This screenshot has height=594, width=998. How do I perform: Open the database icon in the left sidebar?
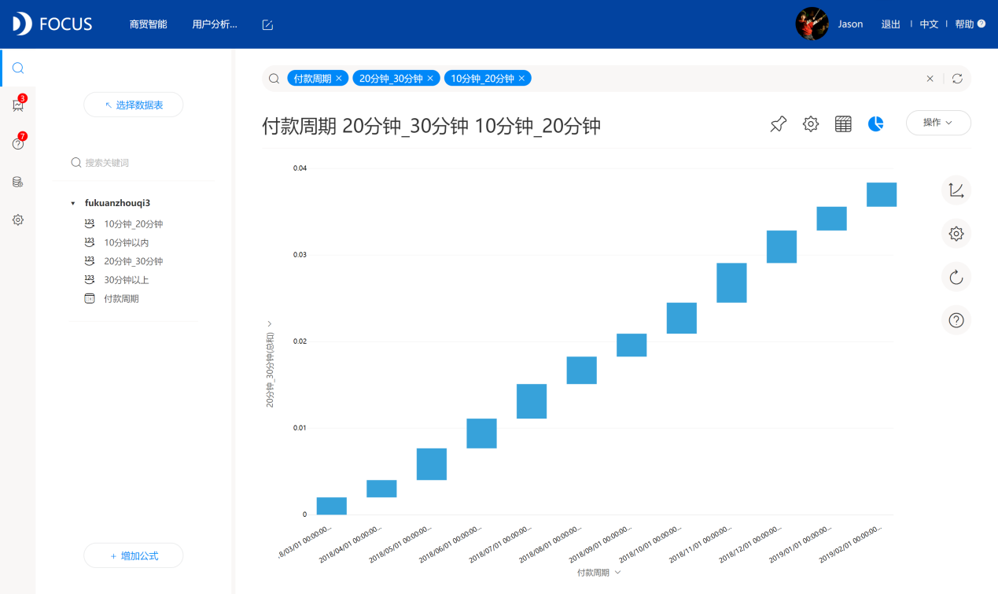click(17, 181)
